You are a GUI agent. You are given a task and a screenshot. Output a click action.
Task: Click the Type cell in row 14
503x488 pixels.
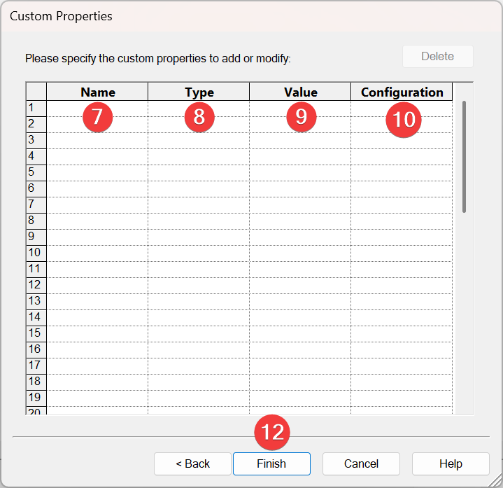[x=199, y=318]
